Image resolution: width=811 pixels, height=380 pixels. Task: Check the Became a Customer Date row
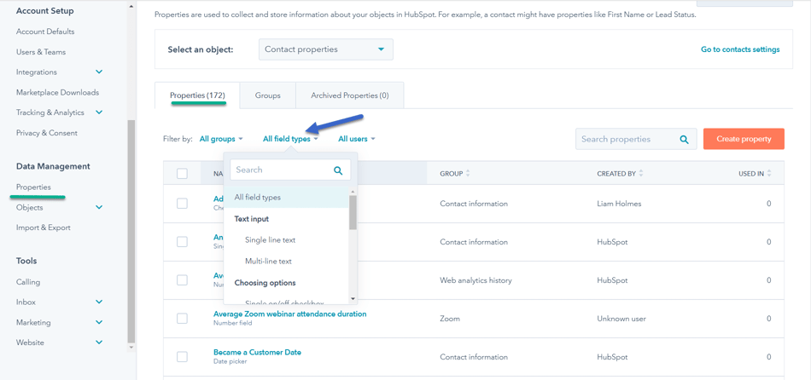tap(182, 357)
